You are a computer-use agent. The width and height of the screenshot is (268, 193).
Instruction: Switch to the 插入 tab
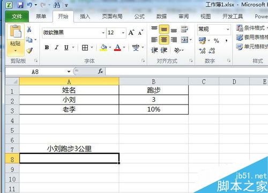pyautogui.click(x=85, y=17)
